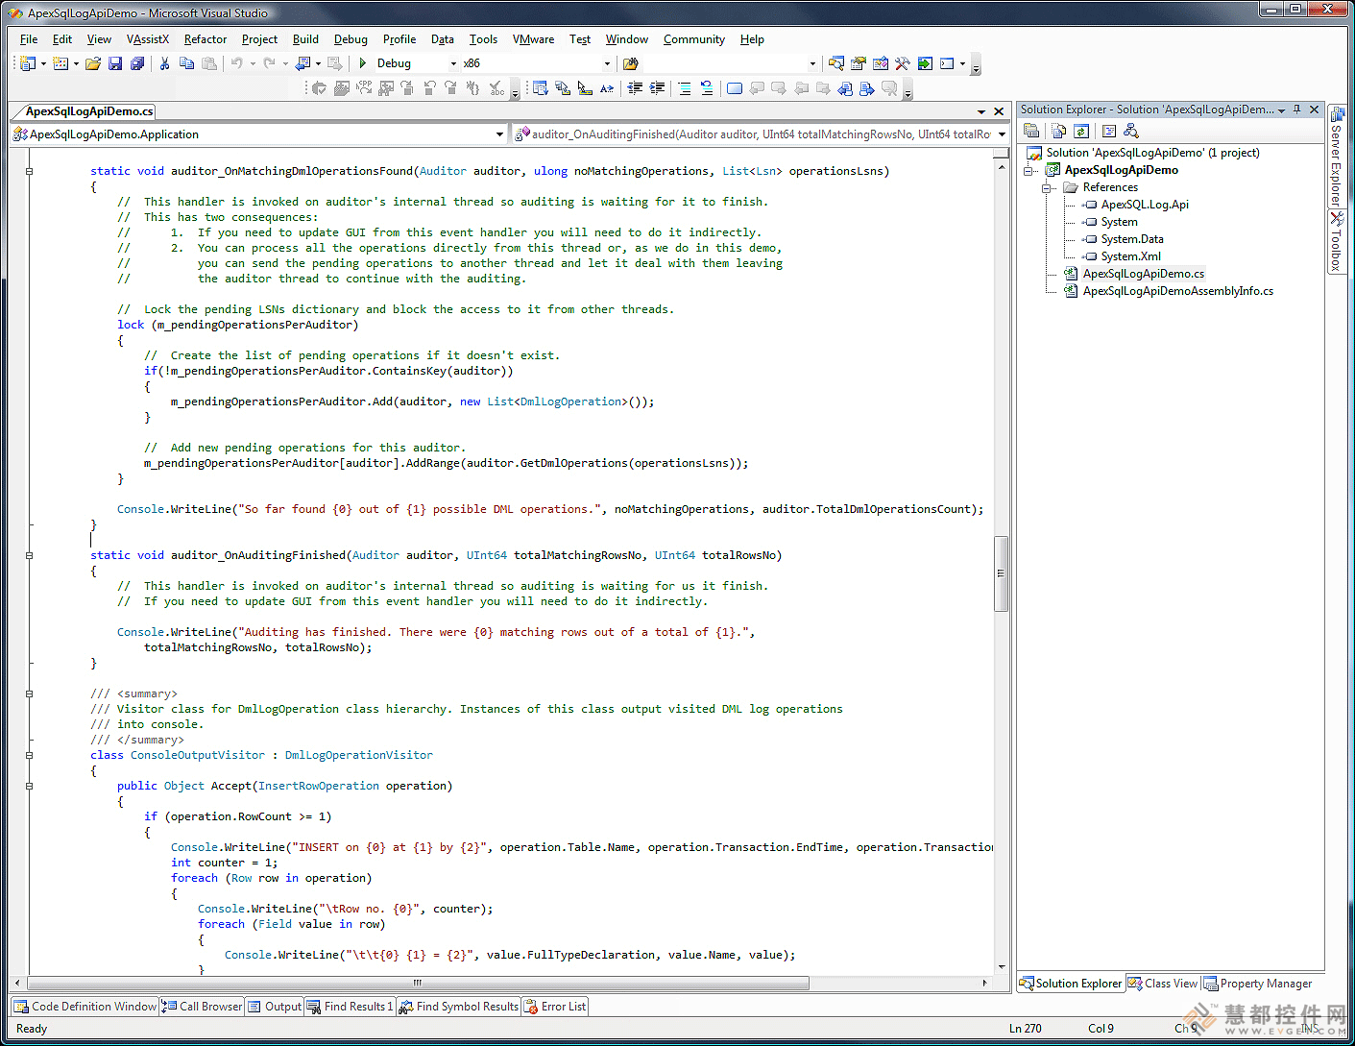
Task: Open the Properties Window toolbar icon
Action: coord(859,63)
